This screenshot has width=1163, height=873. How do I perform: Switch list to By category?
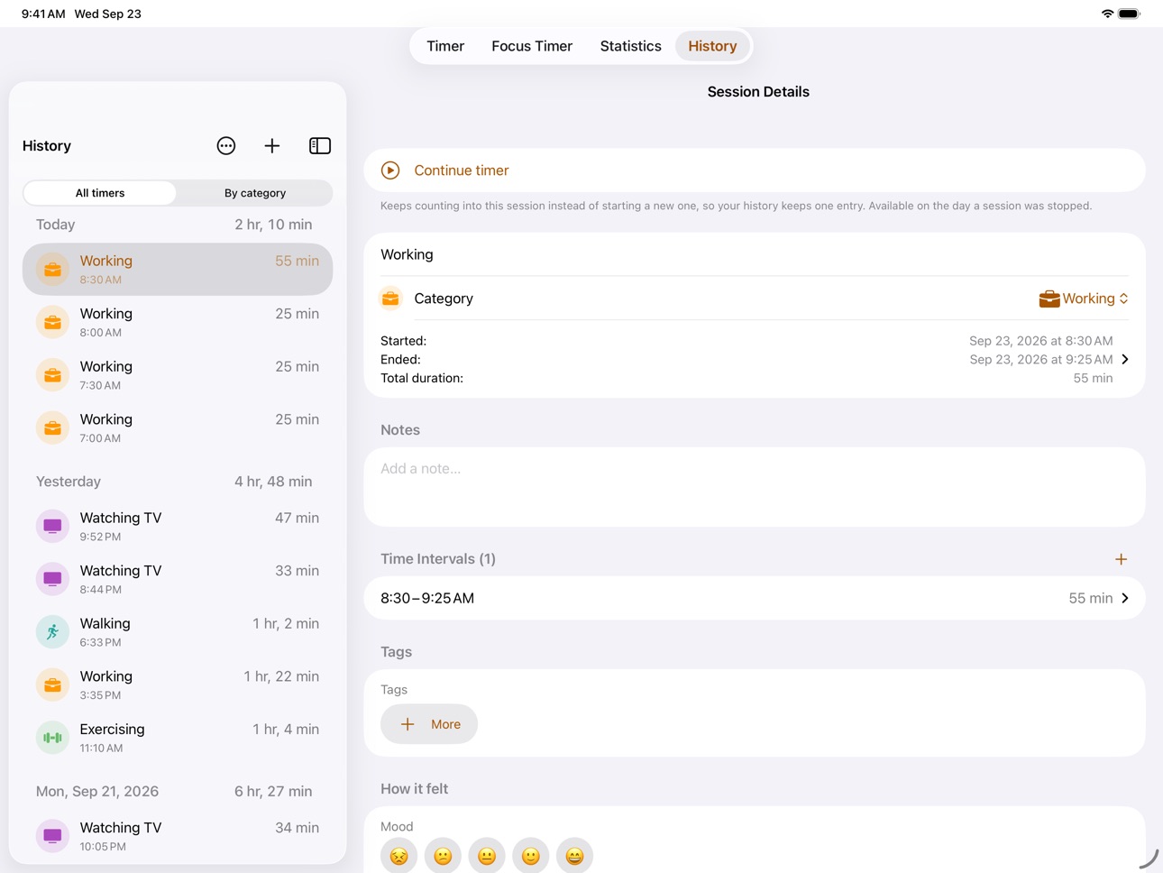(x=255, y=193)
